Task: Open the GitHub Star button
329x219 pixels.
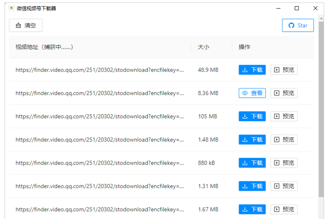Action: click(298, 25)
